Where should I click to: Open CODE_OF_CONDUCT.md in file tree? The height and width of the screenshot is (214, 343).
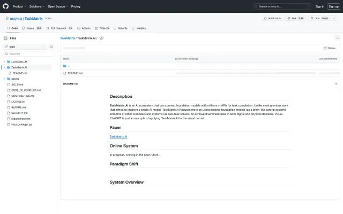(x=26, y=90)
